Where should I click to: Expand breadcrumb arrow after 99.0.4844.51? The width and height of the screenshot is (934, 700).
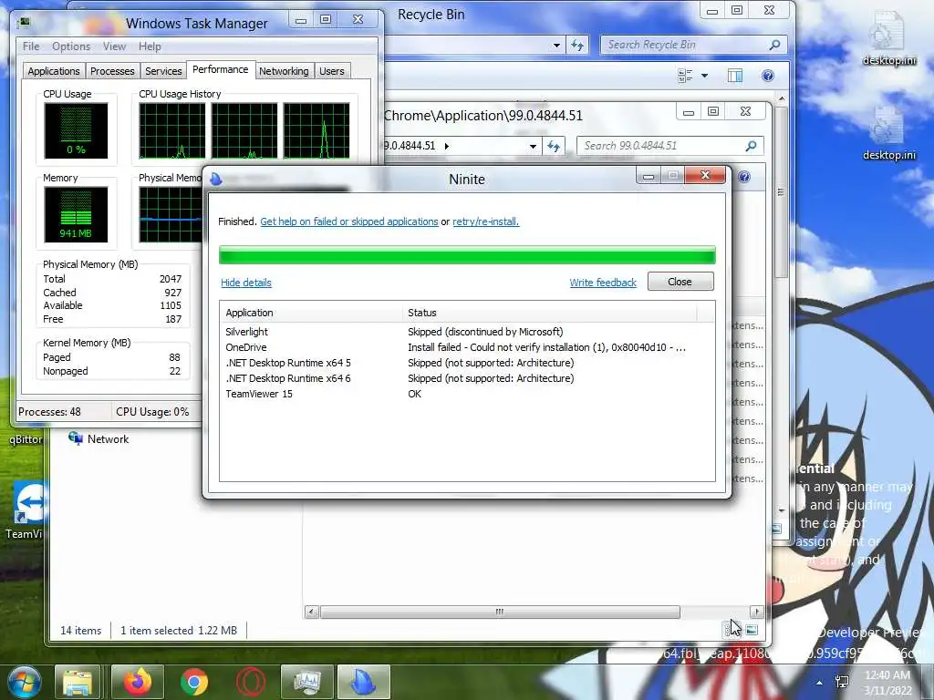pos(447,146)
